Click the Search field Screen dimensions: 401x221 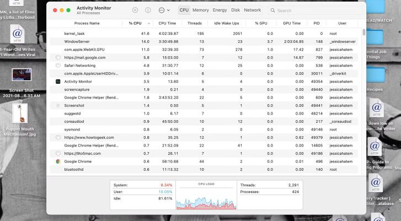click(316, 10)
